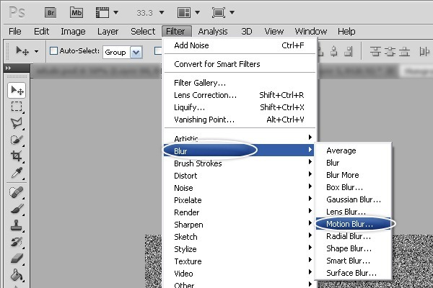Open the Analysis menu
Image resolution: width=433 pixels, height=288 pixels.
click(213, 32)
